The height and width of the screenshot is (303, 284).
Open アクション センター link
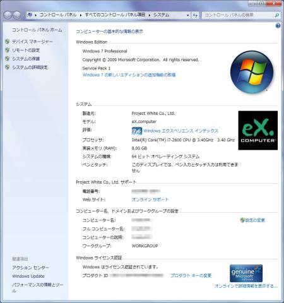coord(30,268)
